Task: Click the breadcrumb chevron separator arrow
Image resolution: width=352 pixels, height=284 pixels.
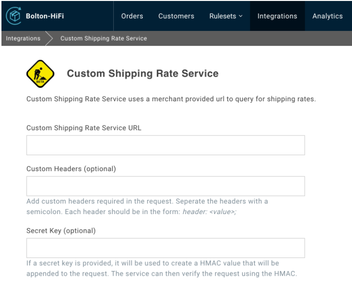Action: point(50,39)
